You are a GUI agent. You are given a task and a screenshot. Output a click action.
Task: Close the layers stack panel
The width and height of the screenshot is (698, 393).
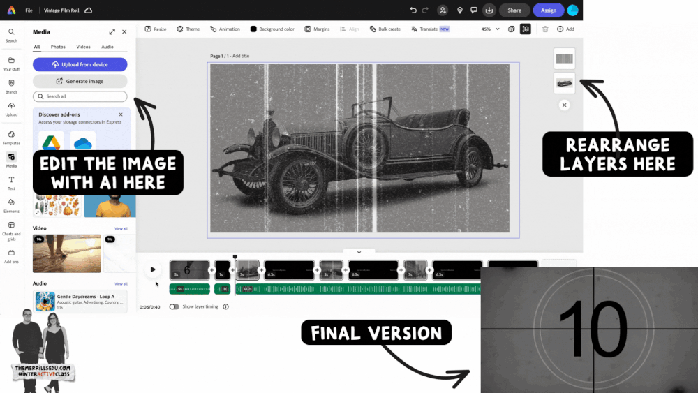tap(564, 105)
